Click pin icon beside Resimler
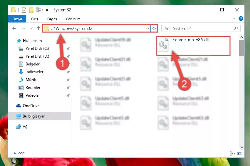 68,88
